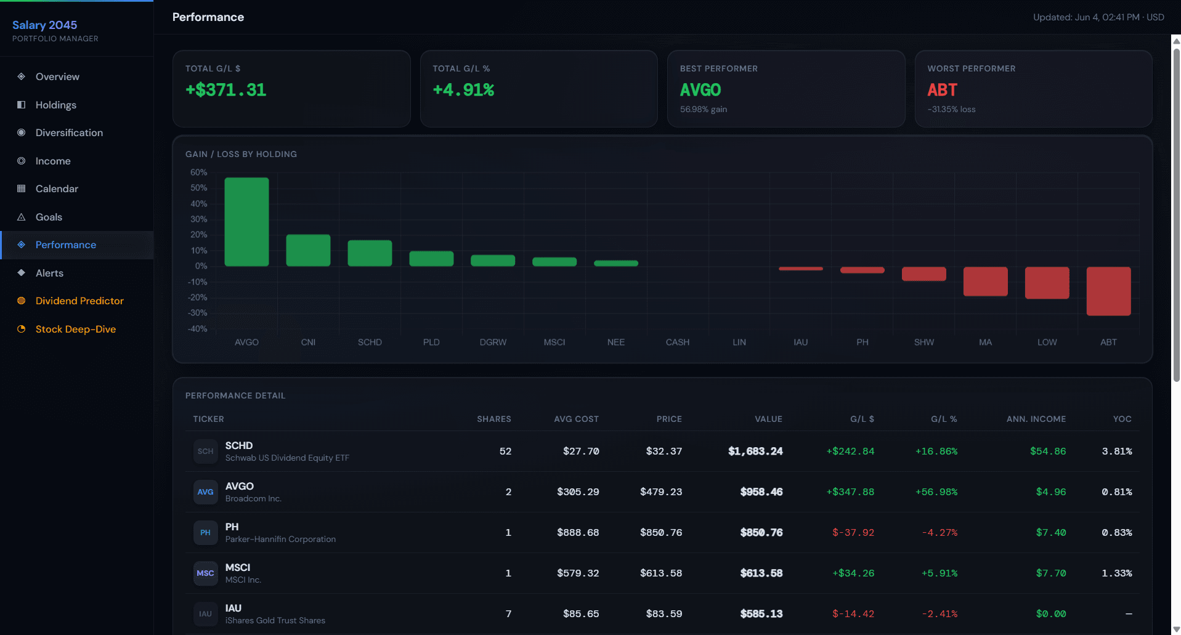Click the scrollbar up arrow

click(x=1176, y=41)
